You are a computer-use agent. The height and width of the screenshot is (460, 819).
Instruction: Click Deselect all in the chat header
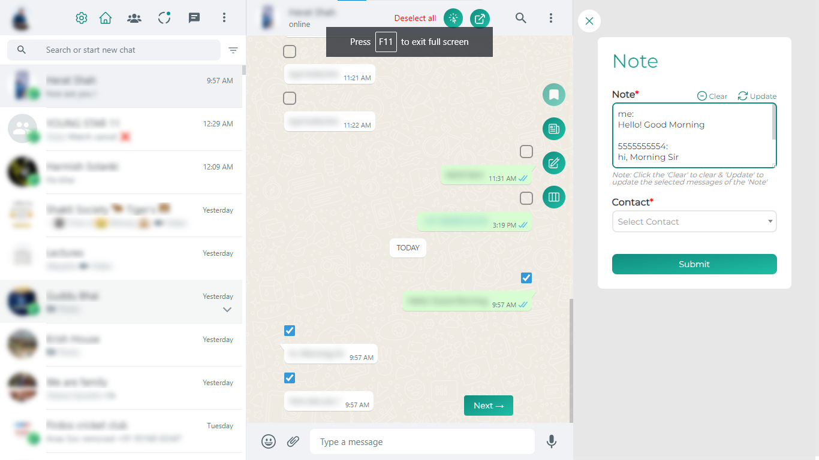415,18
